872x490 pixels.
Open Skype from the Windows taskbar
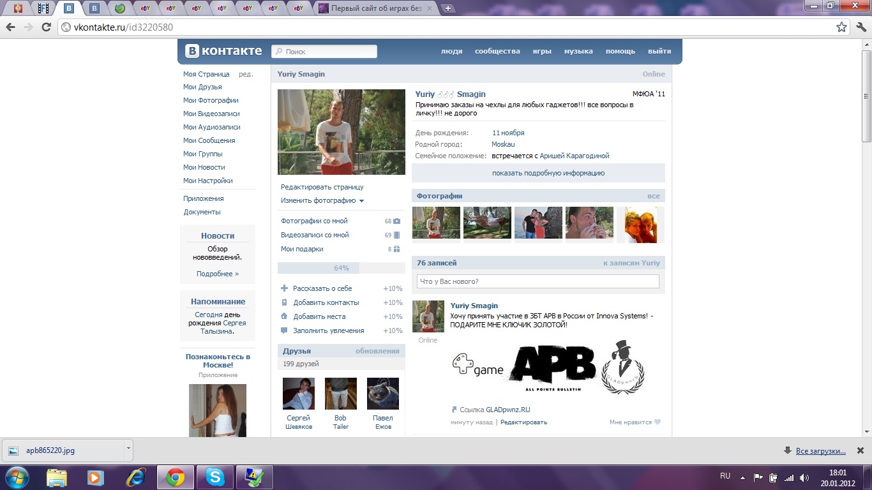click(x=215, y=477)
